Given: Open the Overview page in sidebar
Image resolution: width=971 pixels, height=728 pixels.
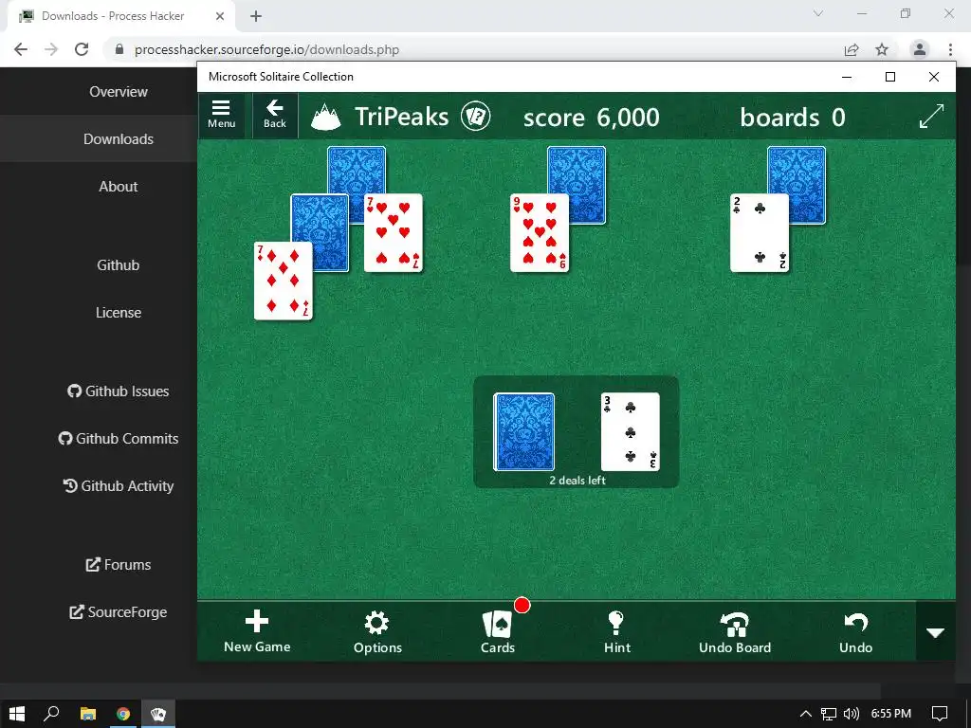Looking at the screenshot, I should [x=119, y=92].
